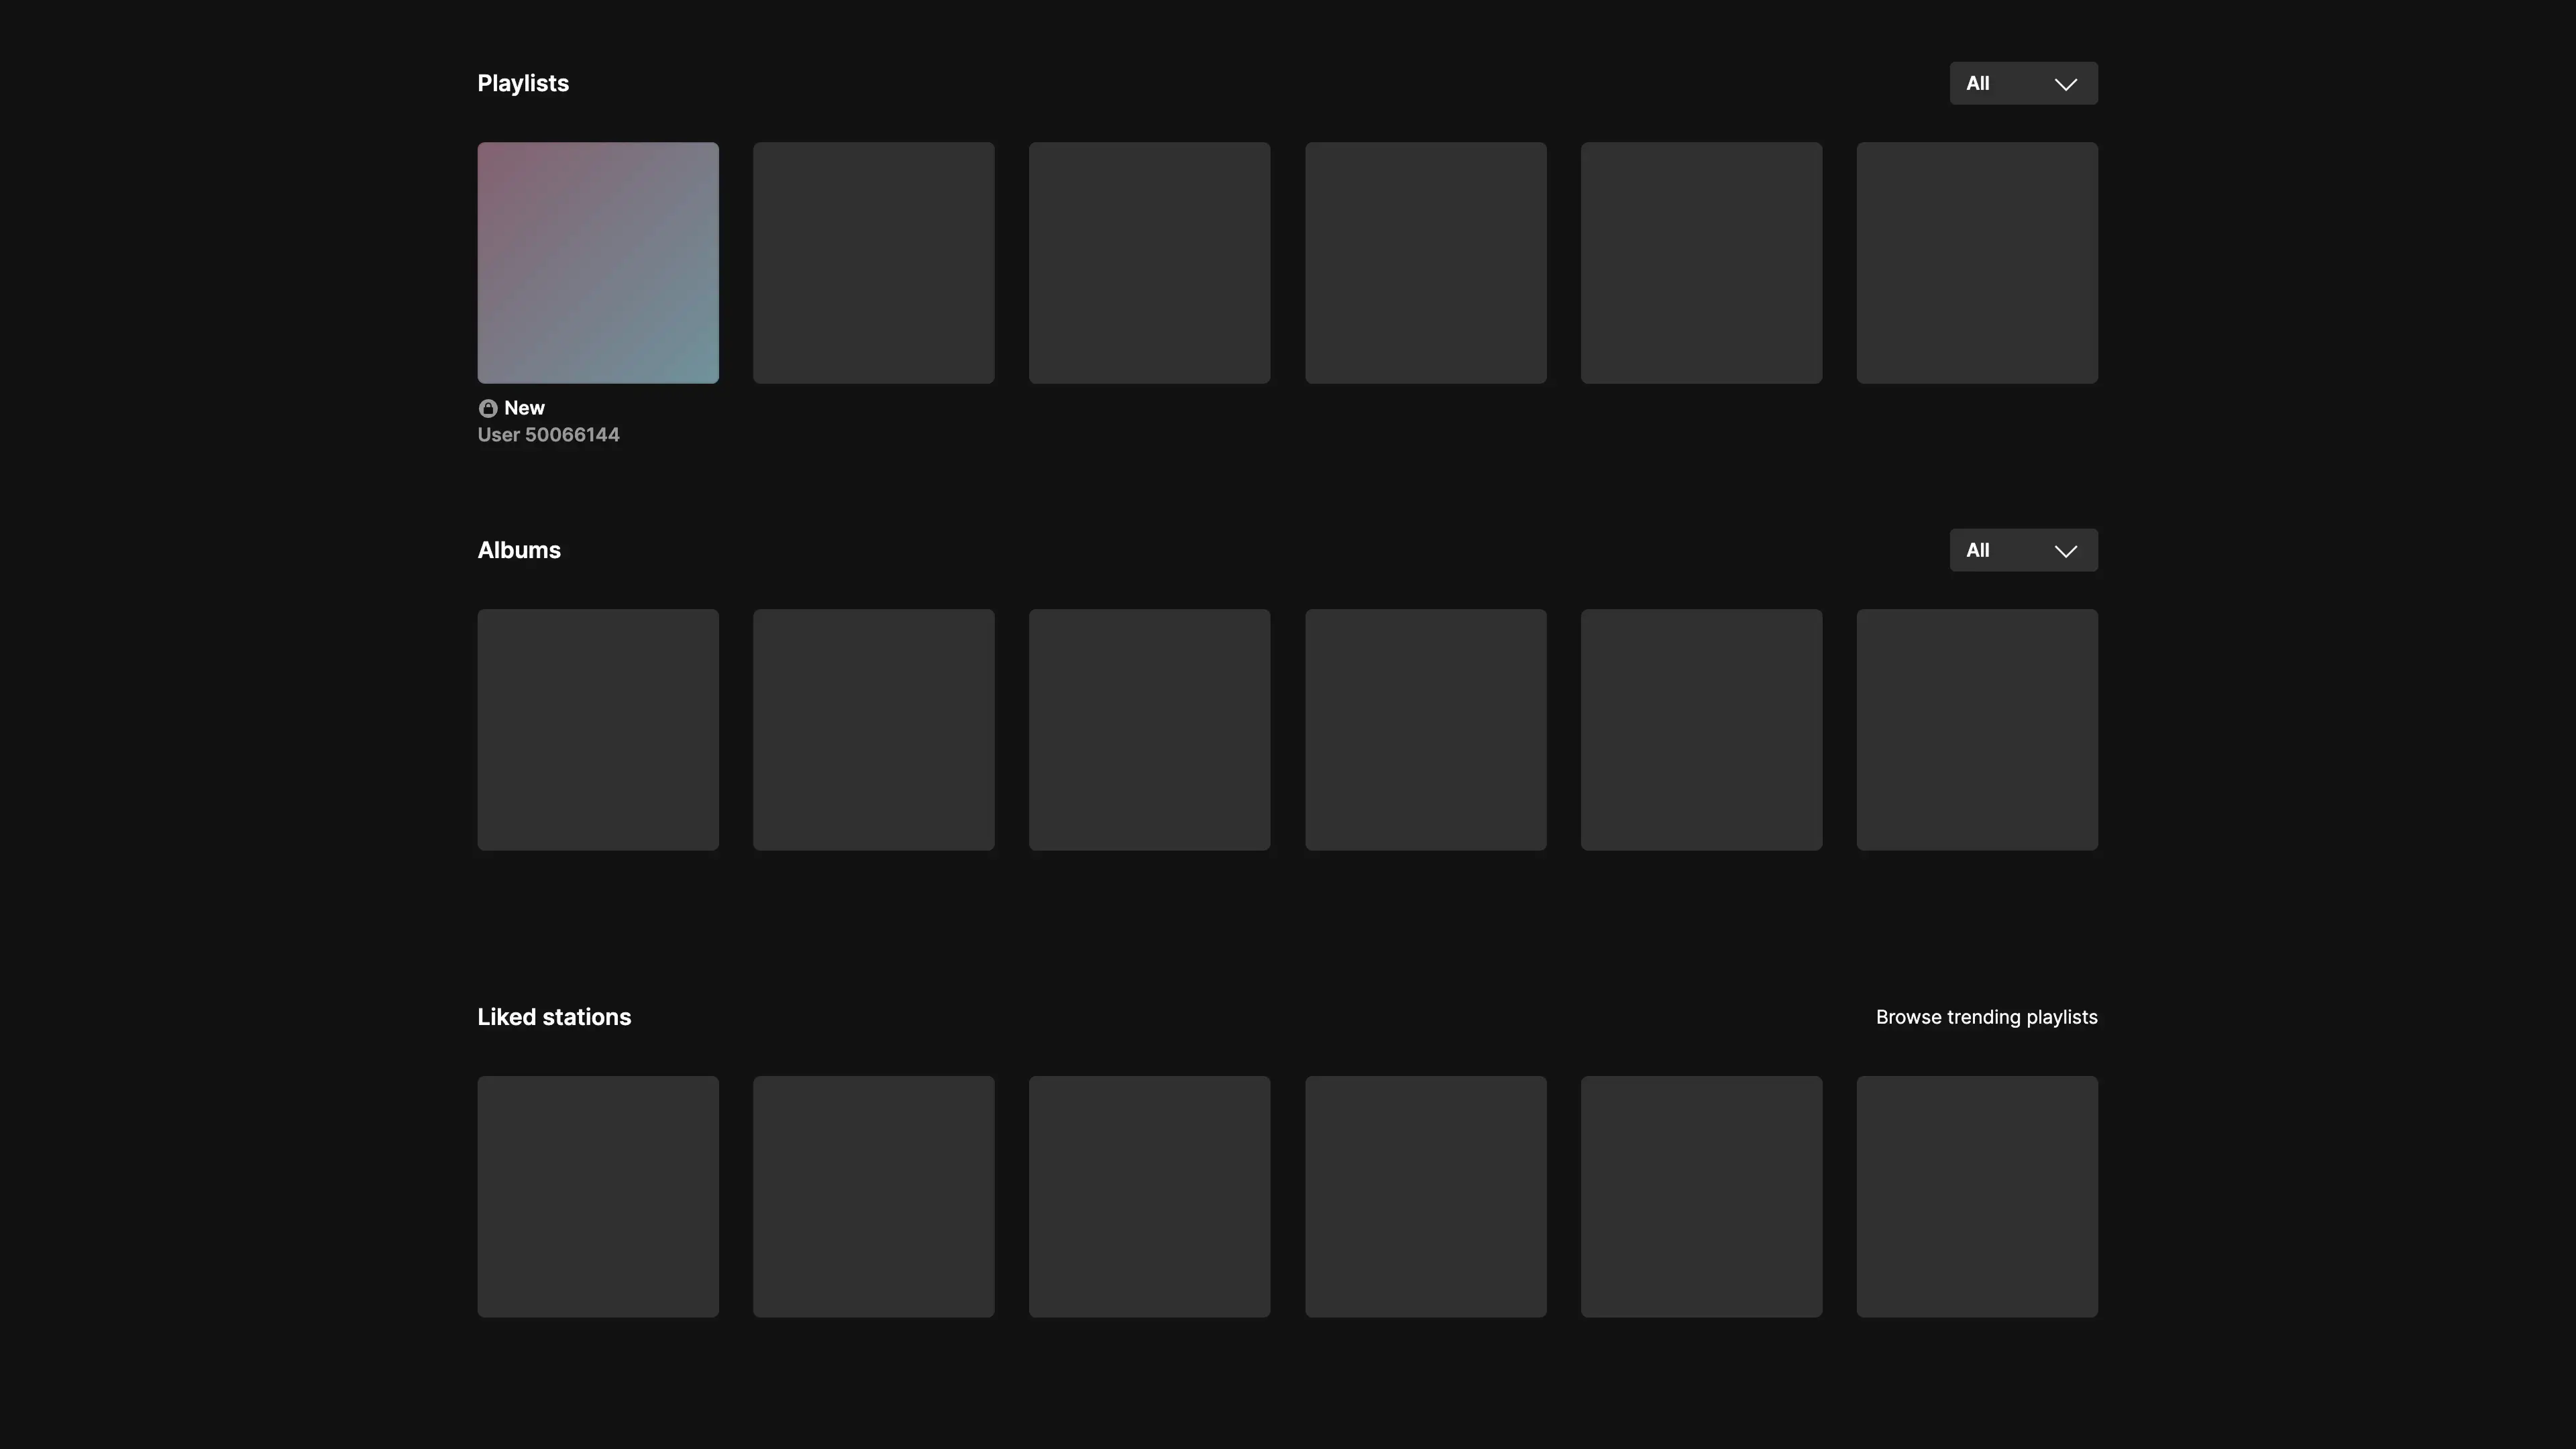The image size is (2576, 1449).
Task: Click the private lock icon beside "New"
Action: pos(488,408)
